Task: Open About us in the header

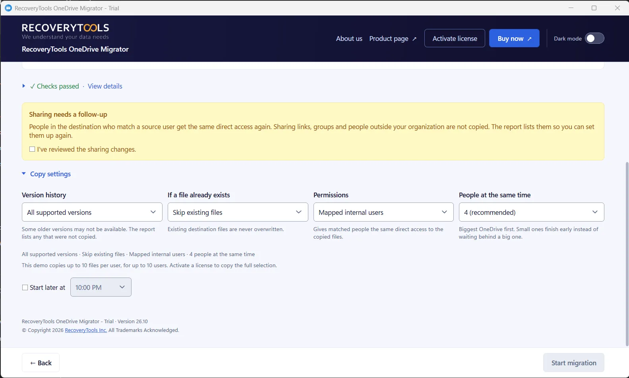Action: point(349,39)
